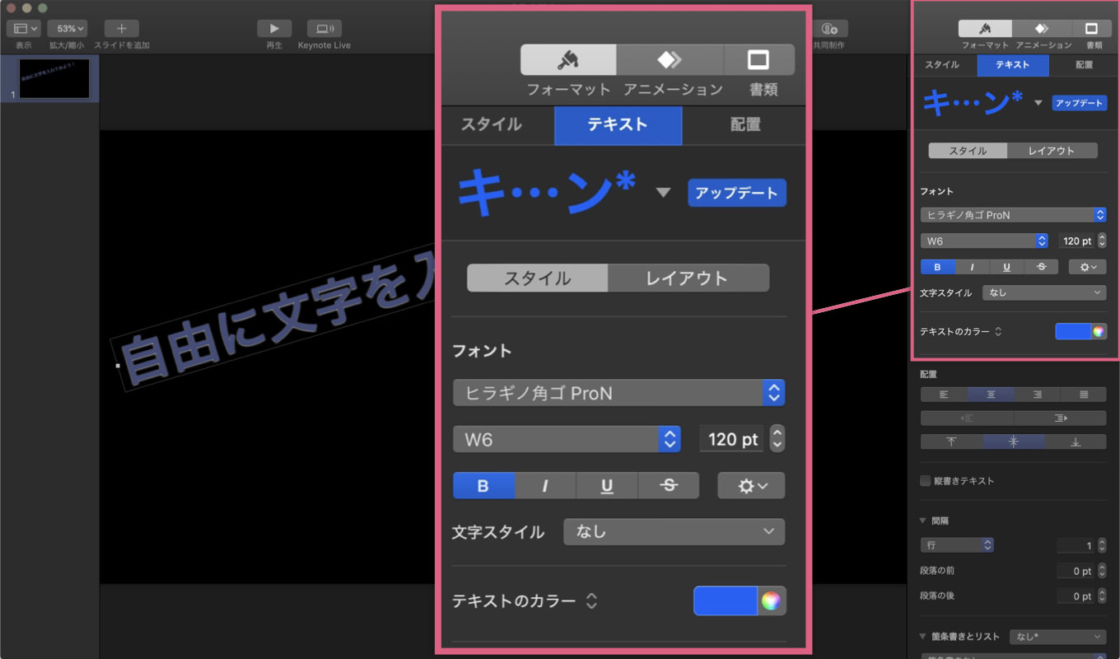Screen dimensions: 1120x659
Task: Collapse the 間隔 section triangle
Action: coord(924,521)
